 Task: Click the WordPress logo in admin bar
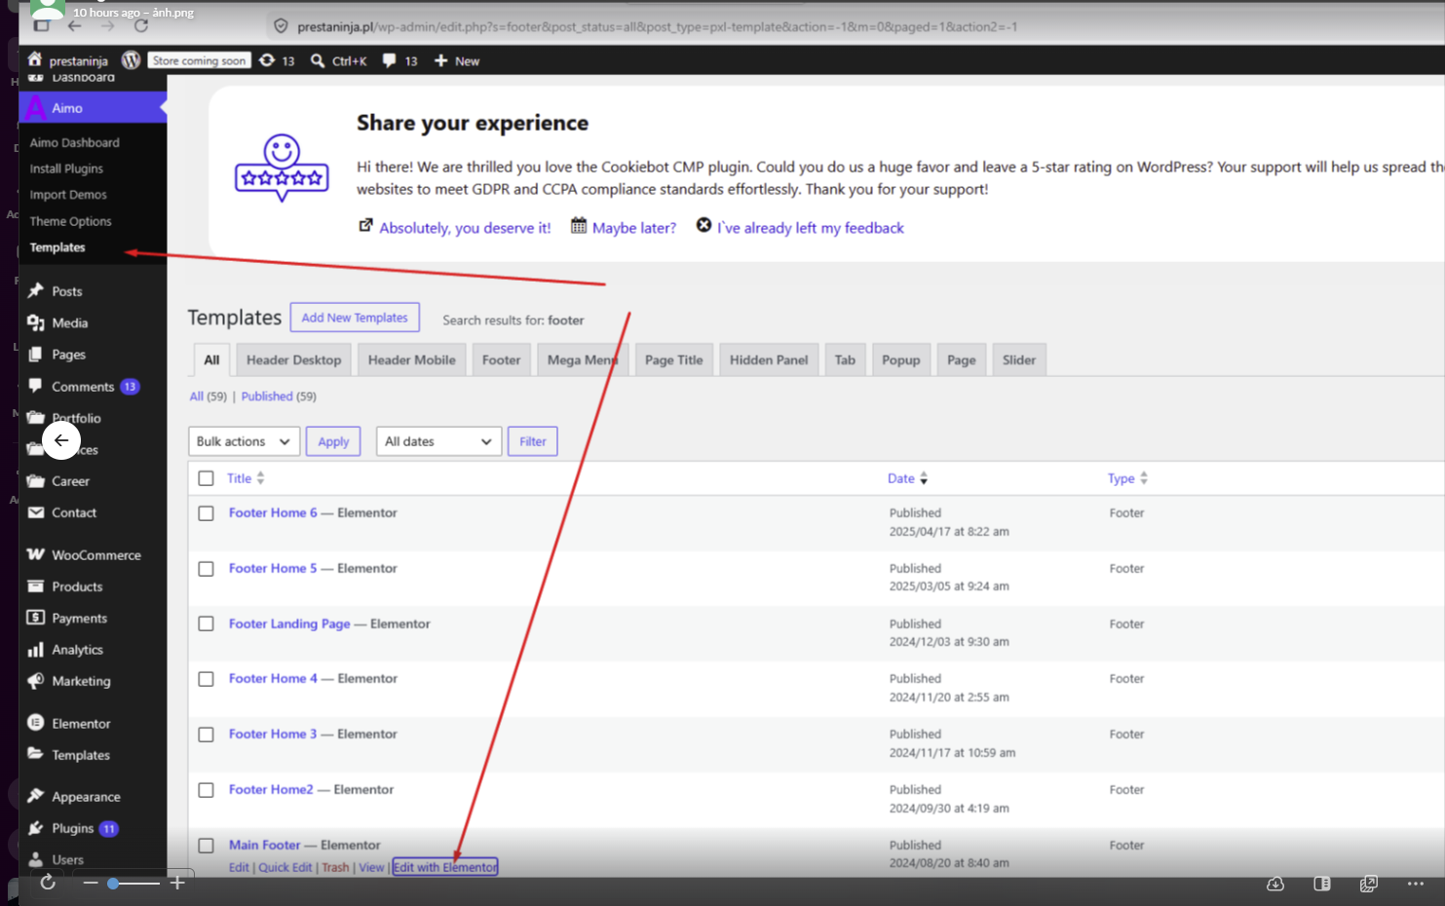point(131,60)
